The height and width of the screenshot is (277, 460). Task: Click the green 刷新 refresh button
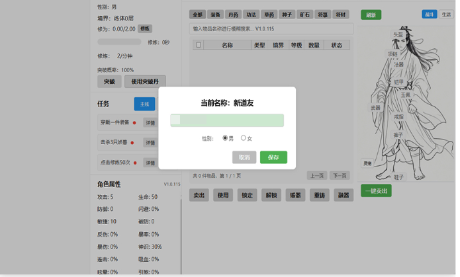371,15
